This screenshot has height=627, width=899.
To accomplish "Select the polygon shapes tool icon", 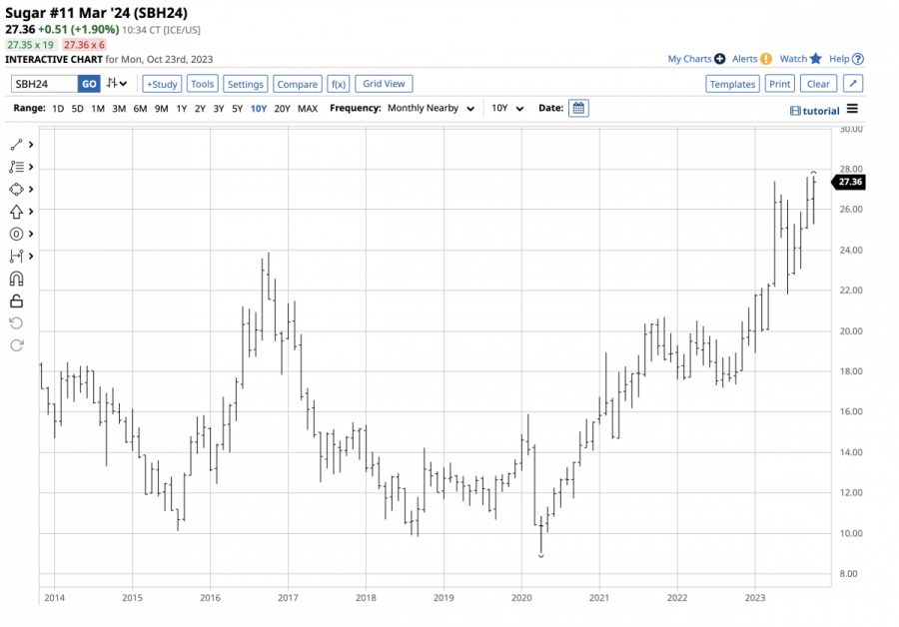I will [16, 189].
